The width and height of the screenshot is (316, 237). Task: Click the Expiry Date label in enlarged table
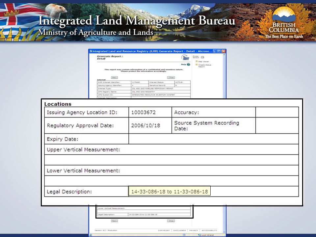pyautogui.click(x=62, y=139)
